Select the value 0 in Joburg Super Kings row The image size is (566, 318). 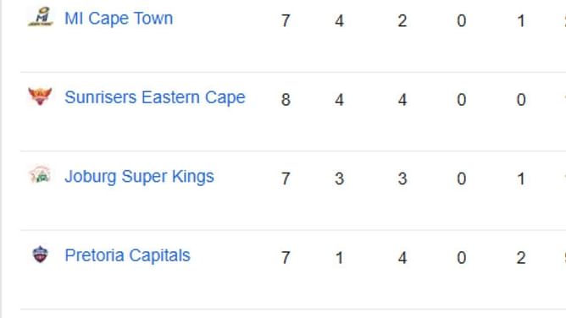(461, 178)
